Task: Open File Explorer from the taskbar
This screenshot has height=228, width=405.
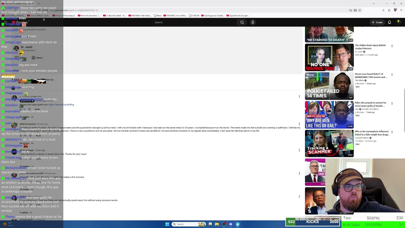Action: tap(217, 224)
